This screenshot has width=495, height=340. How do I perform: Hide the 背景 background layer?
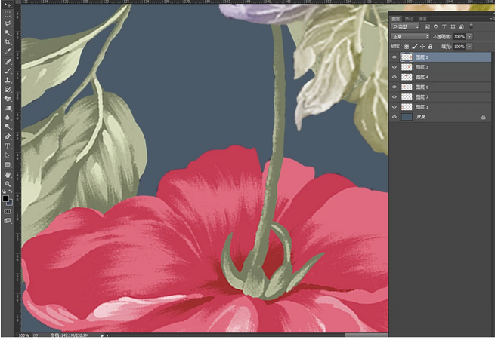(394, 117)
